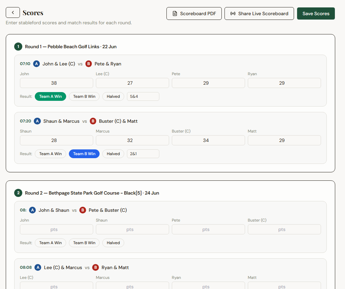This screenshot has width=345, height=289.
Task: Click the Round 2 number badge
Action: point(18,193)
